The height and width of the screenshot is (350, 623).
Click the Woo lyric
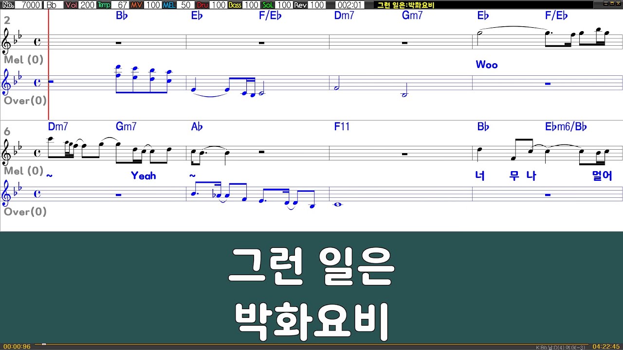(x=487, y=65)
